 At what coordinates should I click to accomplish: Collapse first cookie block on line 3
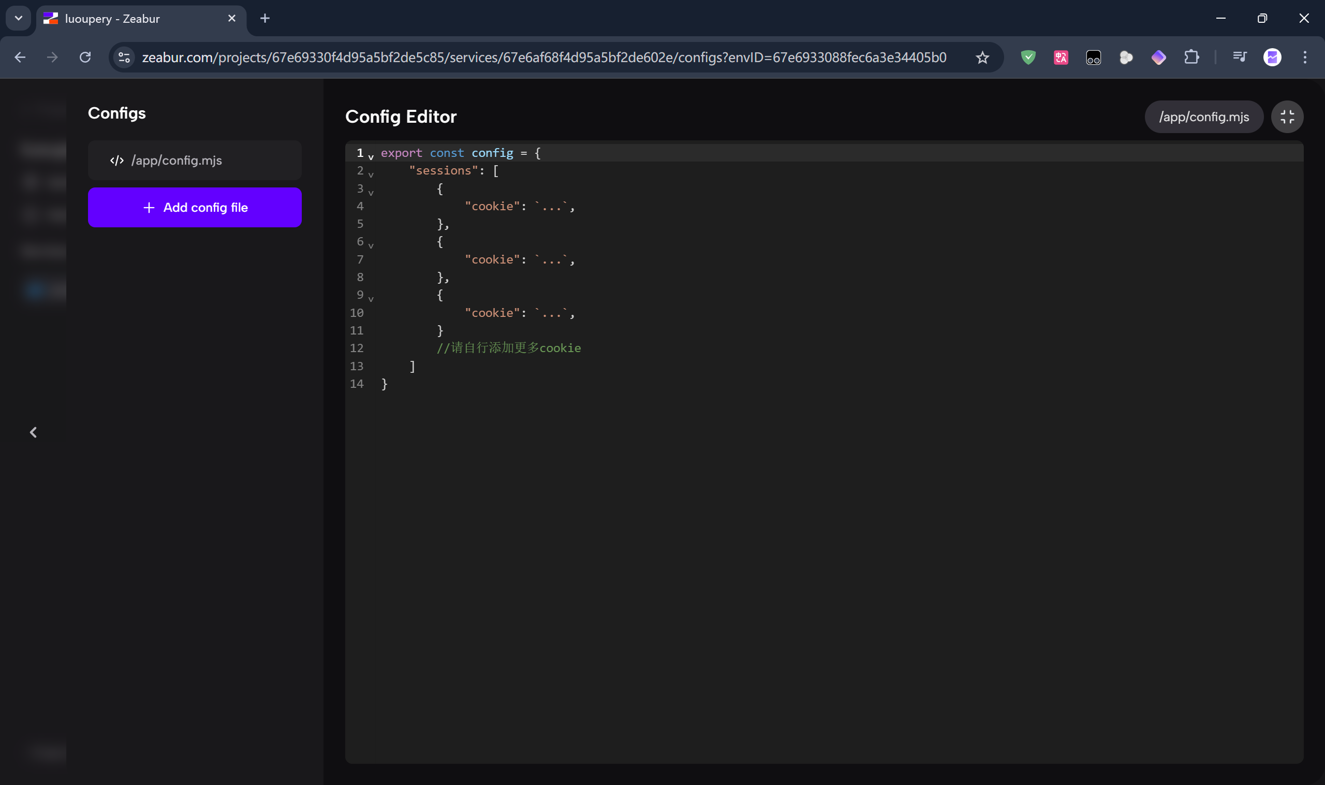[x=371, y=193]
